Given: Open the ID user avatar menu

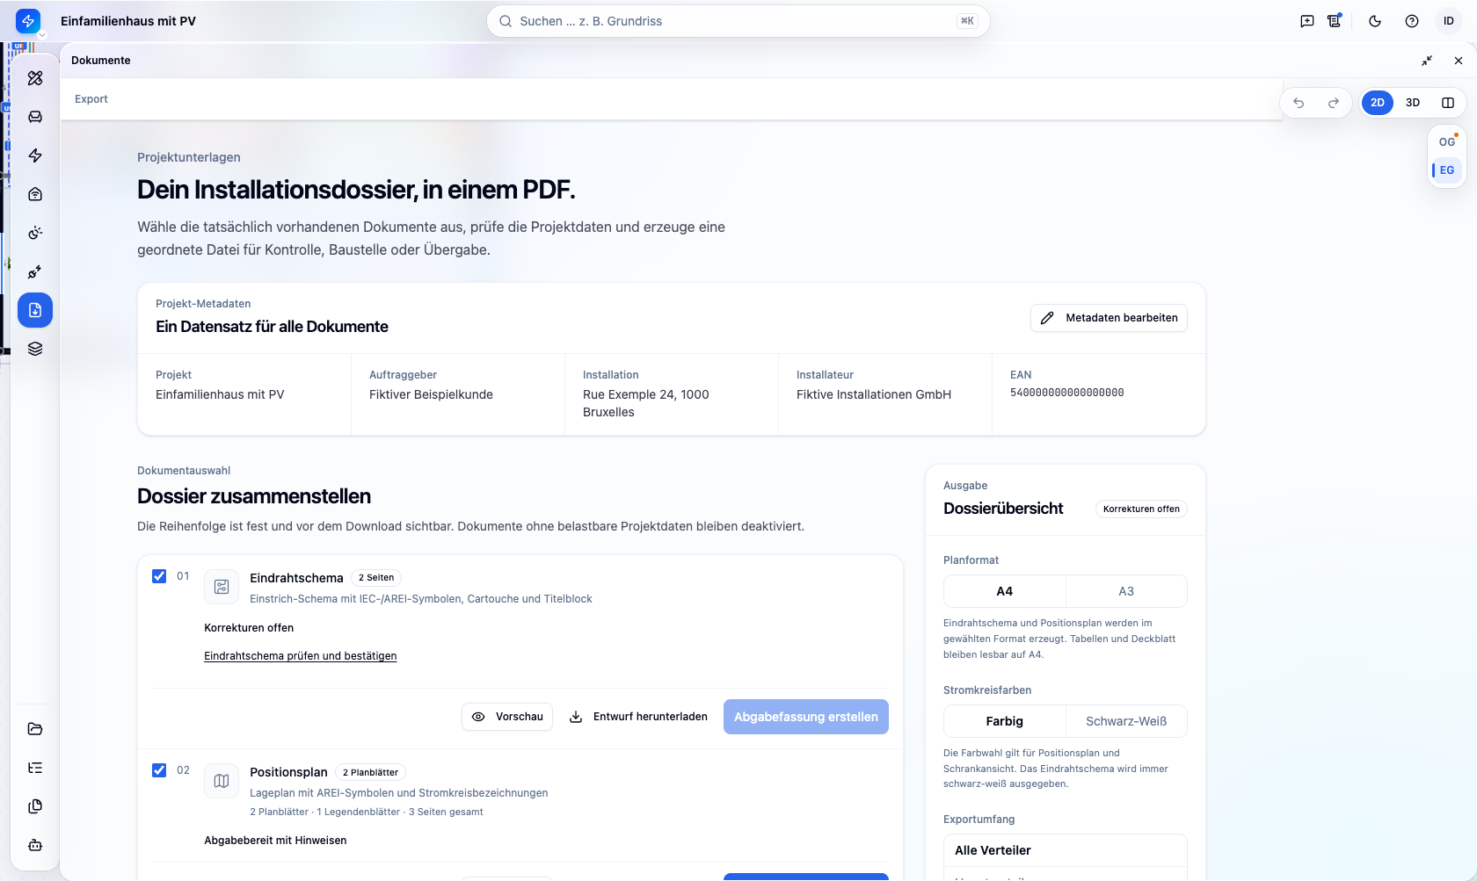Looking at the screenshot, I should (x=1449, y=21).
